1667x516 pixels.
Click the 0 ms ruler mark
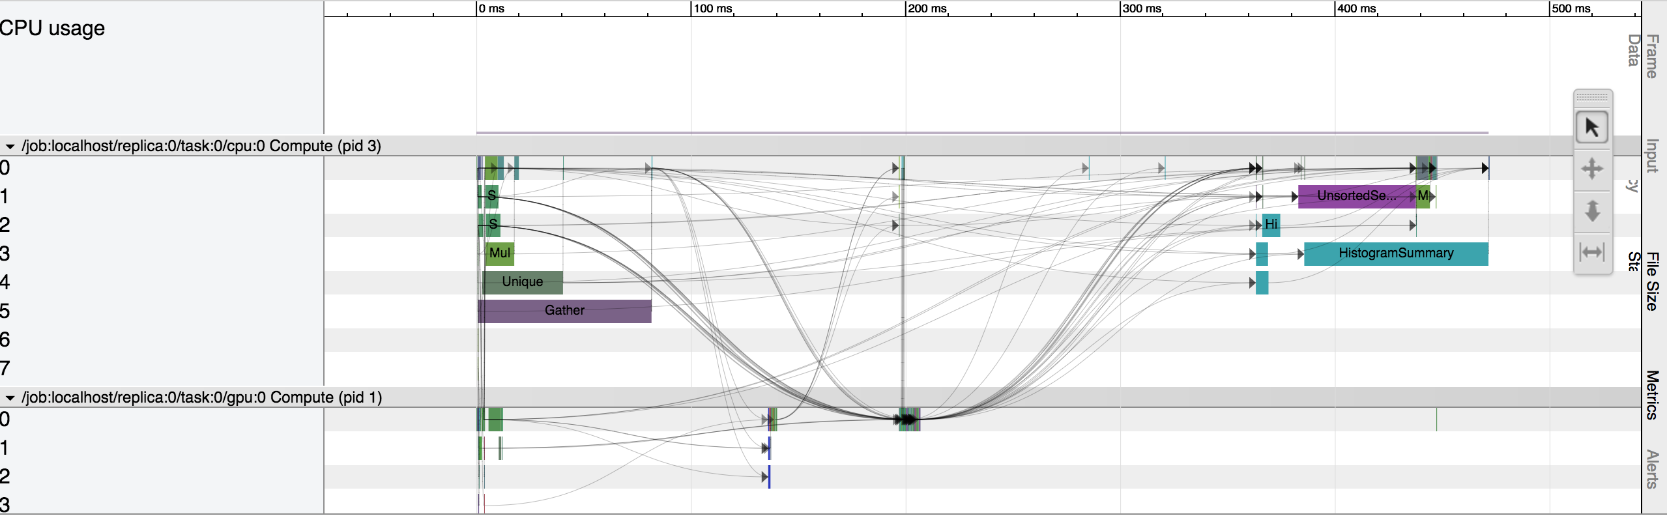coord(491,8)
